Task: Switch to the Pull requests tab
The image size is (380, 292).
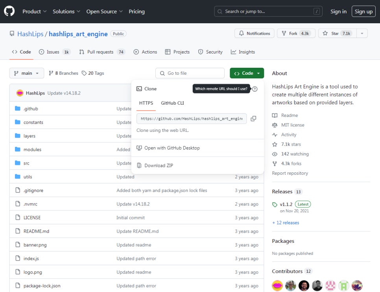Action: click(102, 52)
